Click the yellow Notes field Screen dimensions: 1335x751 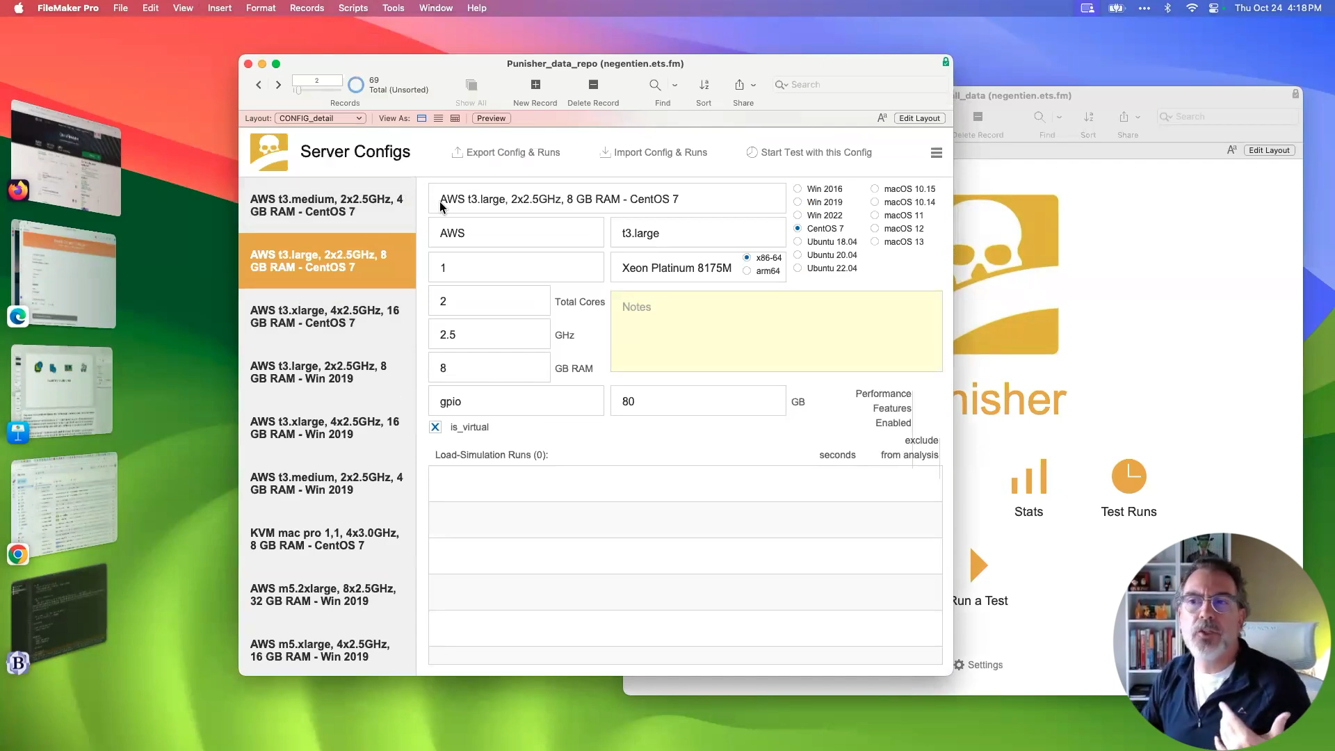pos(776,331)
